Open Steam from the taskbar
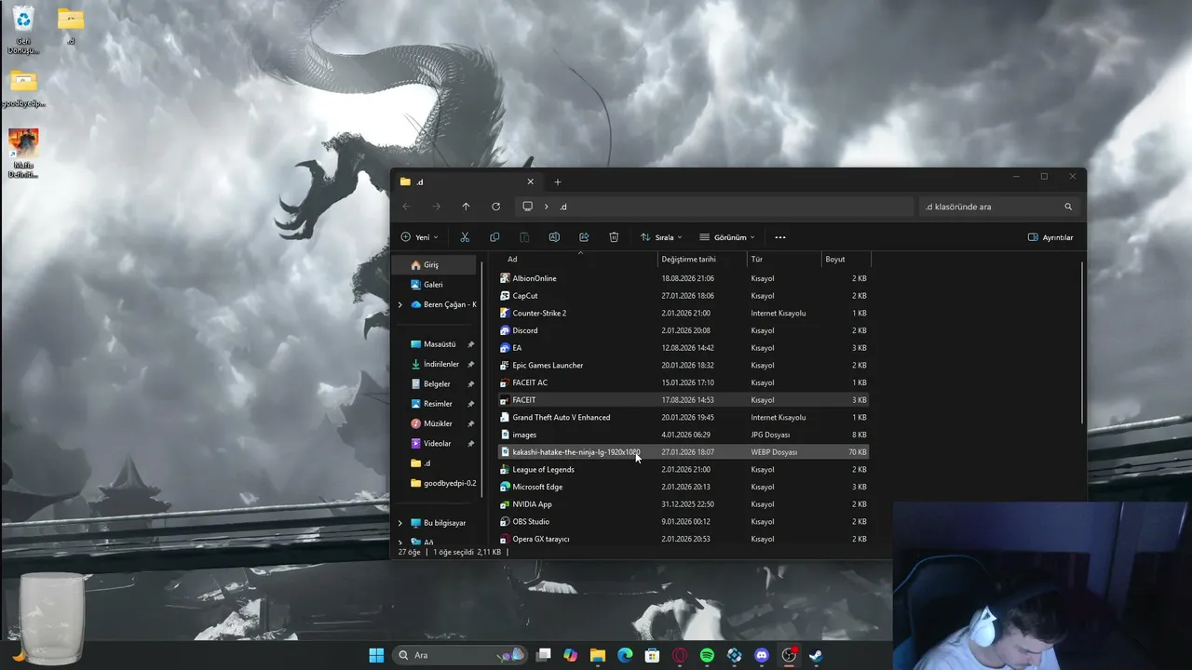The image size is (1192, 670). [816, 655]
